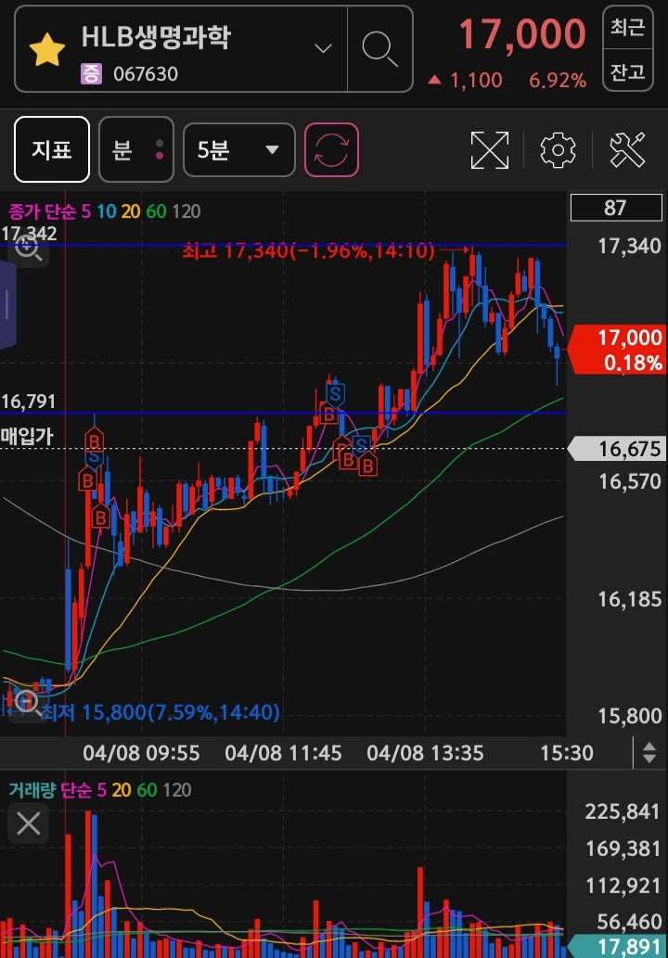Open the stock search magnifier

pos(379,49)
